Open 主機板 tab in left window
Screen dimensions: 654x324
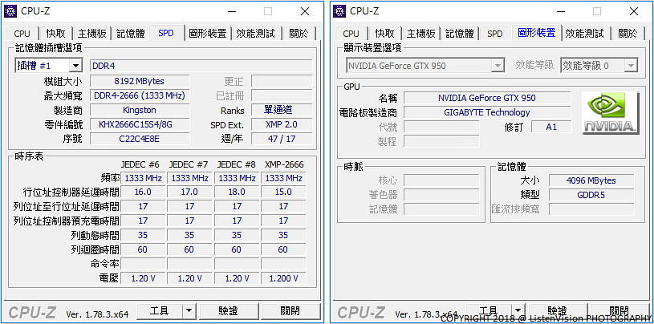click(x=92, y=34)
